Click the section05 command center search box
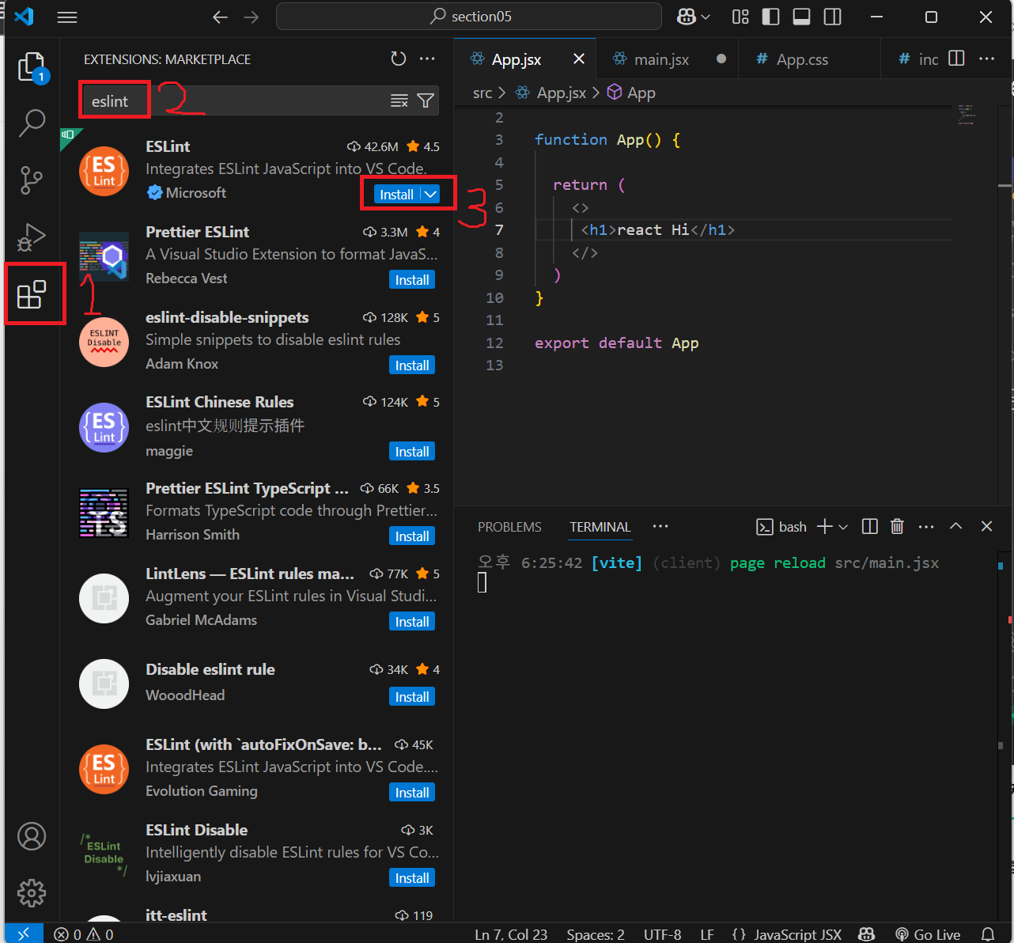Screen dimensions: 1014x943 click(468, 17)
